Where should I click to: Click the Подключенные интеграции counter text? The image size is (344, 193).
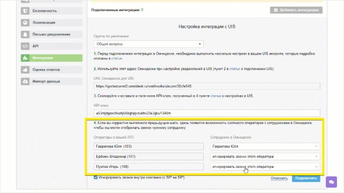coord(118,10)
